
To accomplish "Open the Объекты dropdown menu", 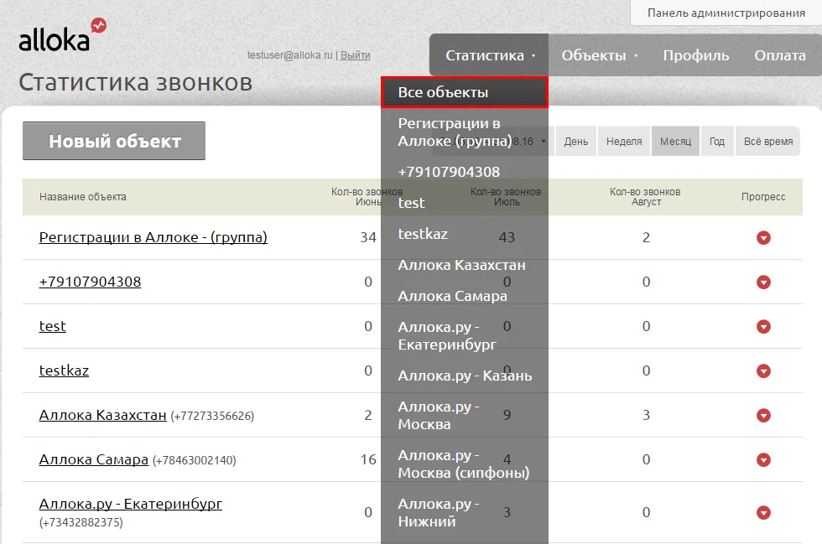I will pos(599,55).
